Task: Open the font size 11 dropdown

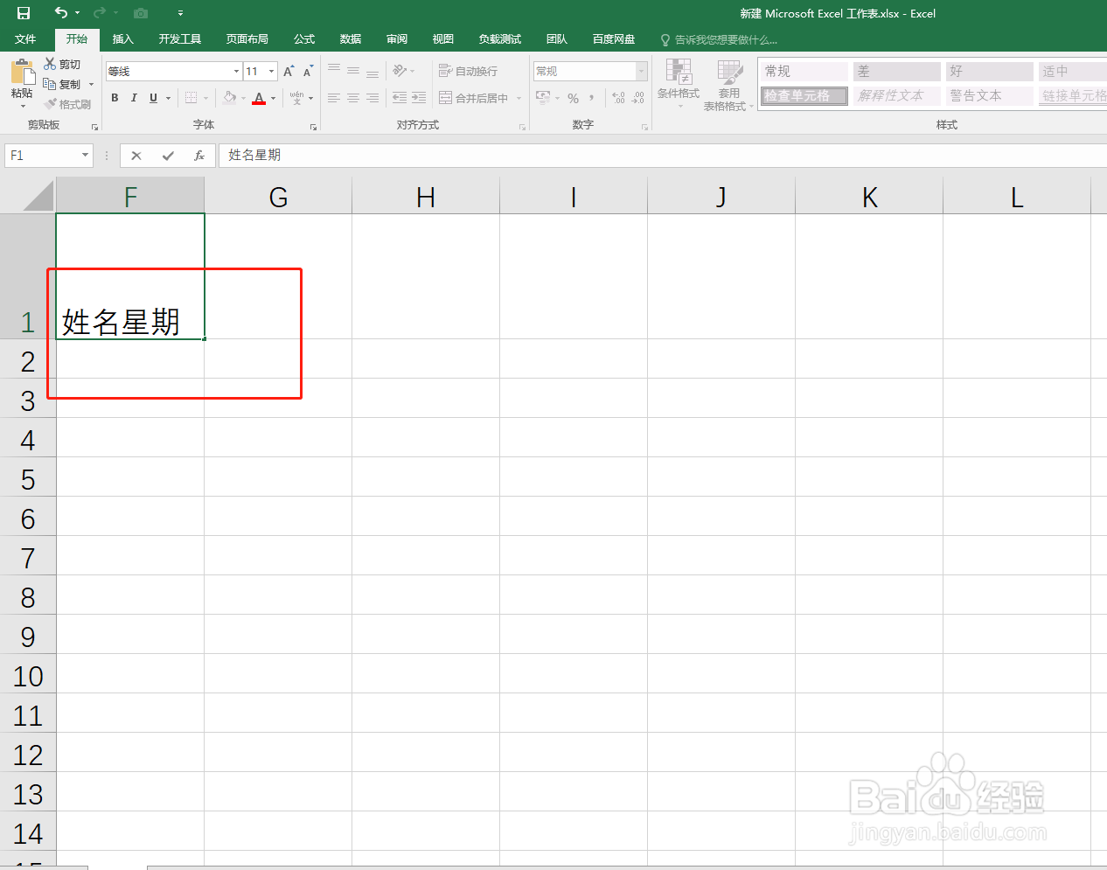Action: pos(272,71)
